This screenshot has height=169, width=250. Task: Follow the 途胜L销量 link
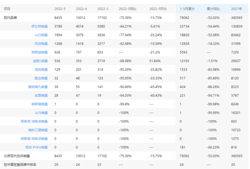pyautogui.click(x=40, y=61)
